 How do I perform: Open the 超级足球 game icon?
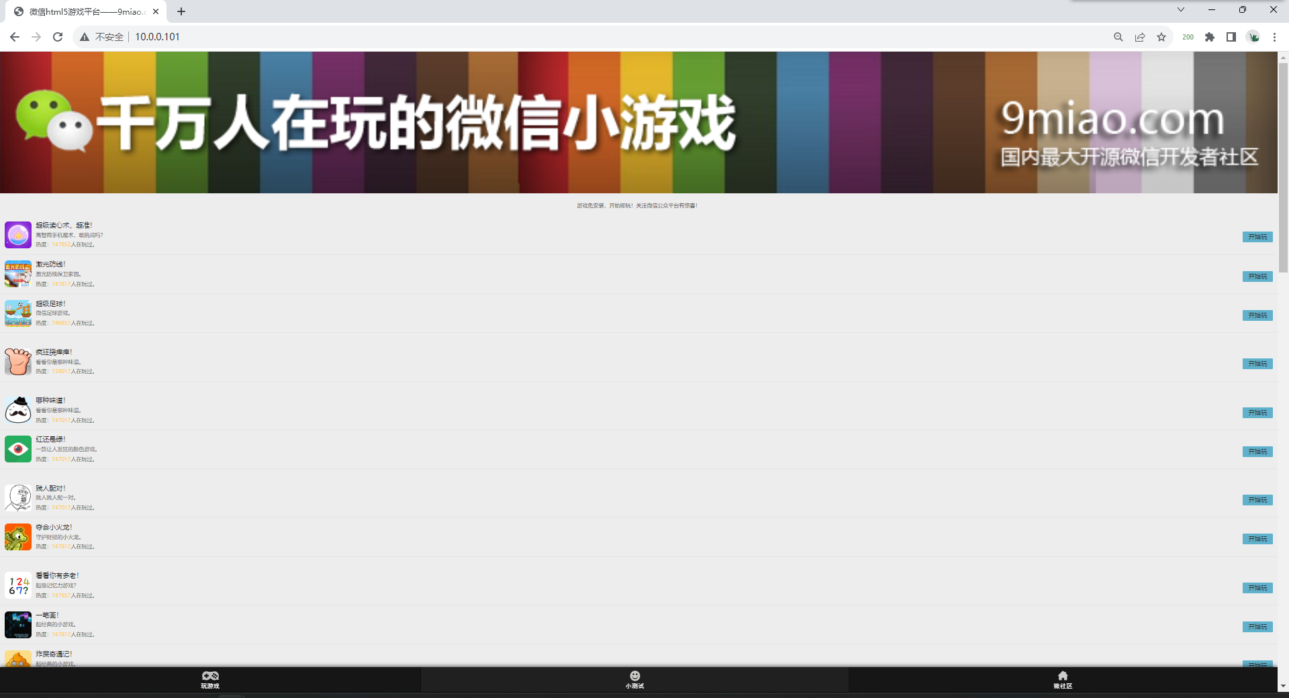pos(18,313)
